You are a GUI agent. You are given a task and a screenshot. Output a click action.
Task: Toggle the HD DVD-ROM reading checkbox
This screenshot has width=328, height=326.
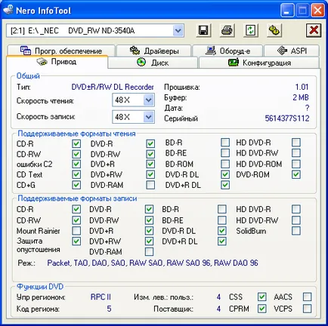point(296,164)
